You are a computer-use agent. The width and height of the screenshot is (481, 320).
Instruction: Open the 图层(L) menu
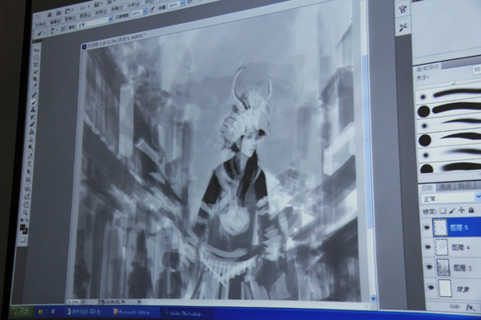pyautogui.click(x=85, y=15)
